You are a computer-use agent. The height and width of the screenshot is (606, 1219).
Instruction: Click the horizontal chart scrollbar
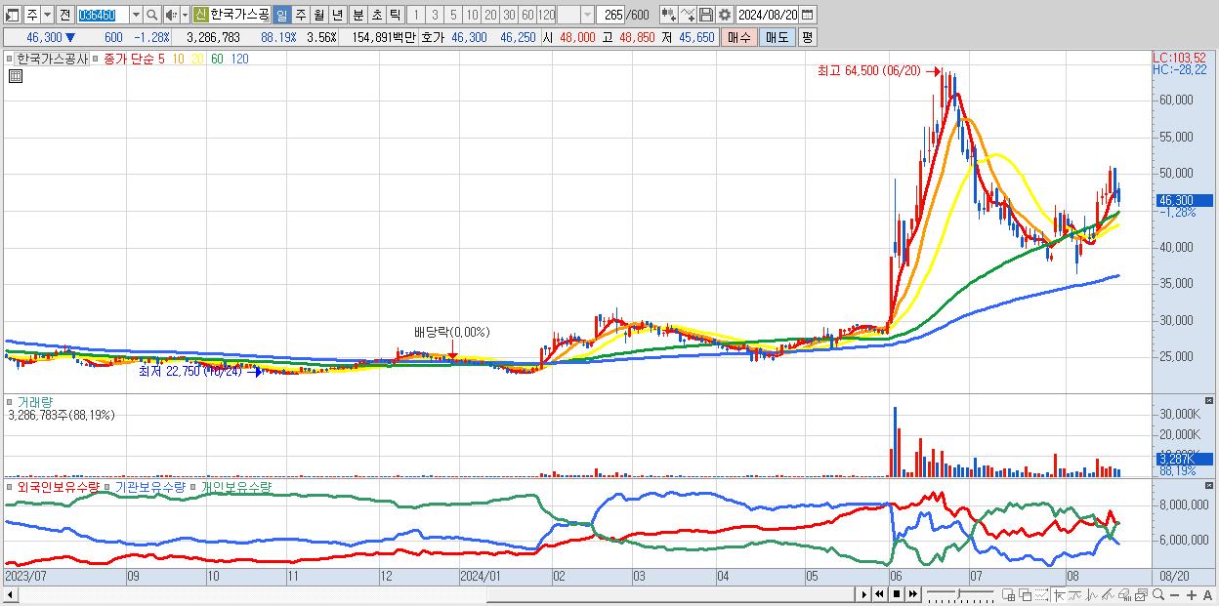click(x=428, y=594)
